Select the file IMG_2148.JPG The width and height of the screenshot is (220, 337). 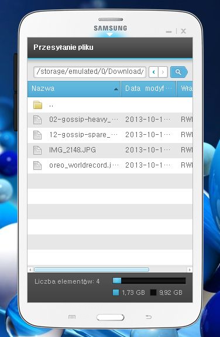click(x=73, y=150)
